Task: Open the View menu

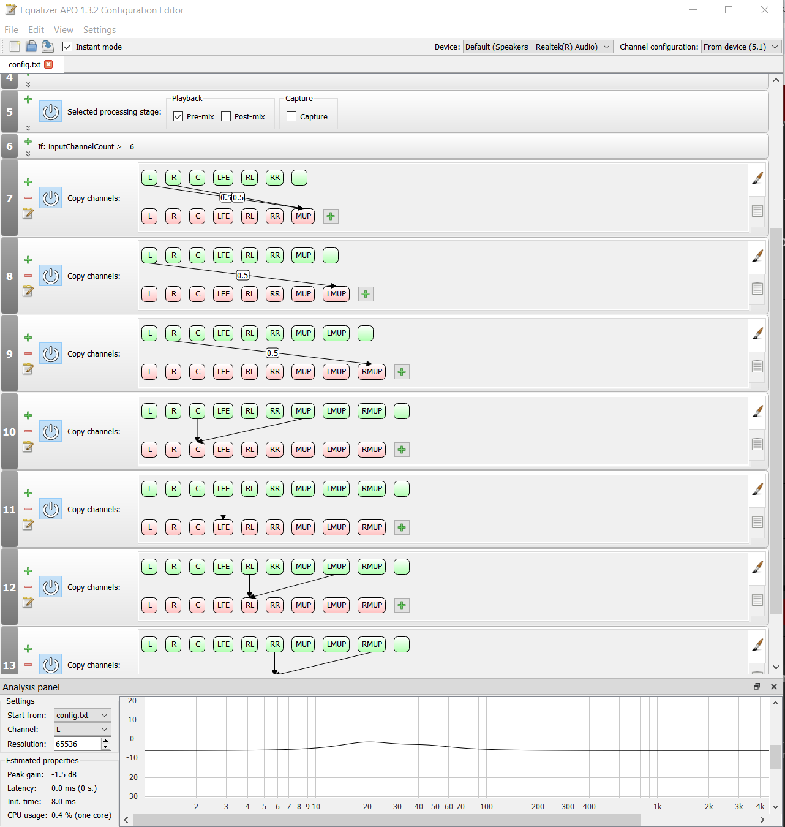Action: pyautogui.click(x=63, y=30)
